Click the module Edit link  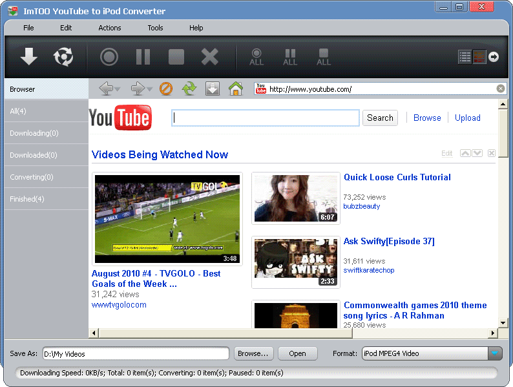click(447, 153)
